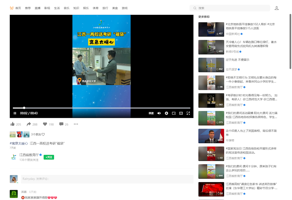Open the 美食 category tab
Image resolution: width=292 pixels, height=200 pixels.
tap(115, 8)
